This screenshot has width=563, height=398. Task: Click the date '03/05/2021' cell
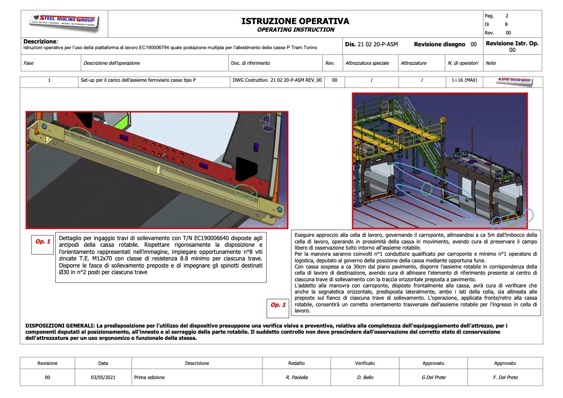tap(103, 378)
